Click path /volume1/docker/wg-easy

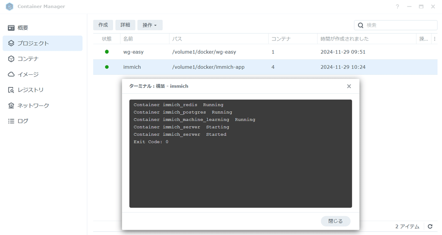204,52
